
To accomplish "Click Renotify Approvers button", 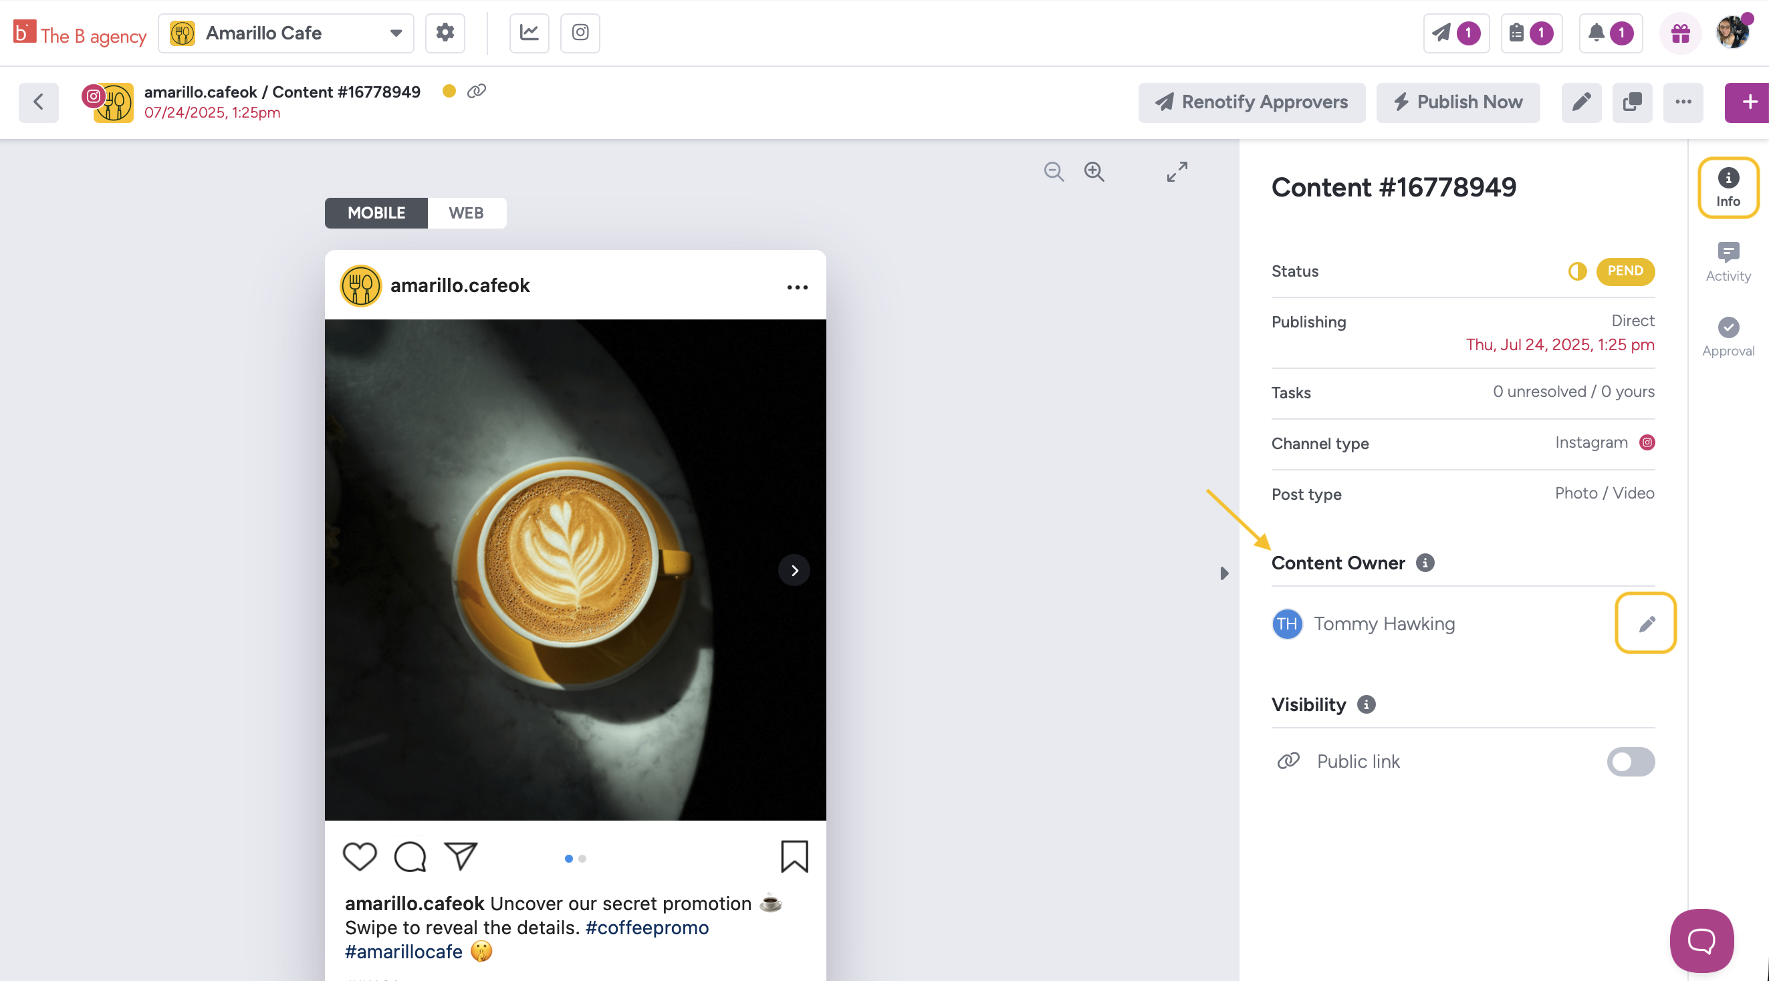I will [x=1252, y=102].
